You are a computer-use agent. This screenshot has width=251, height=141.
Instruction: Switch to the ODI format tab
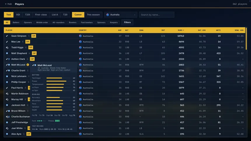click(x=18, y=15)
